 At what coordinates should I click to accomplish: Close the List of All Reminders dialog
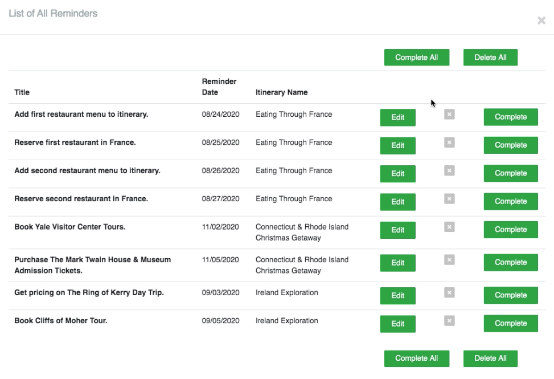[x=541, y=21]
